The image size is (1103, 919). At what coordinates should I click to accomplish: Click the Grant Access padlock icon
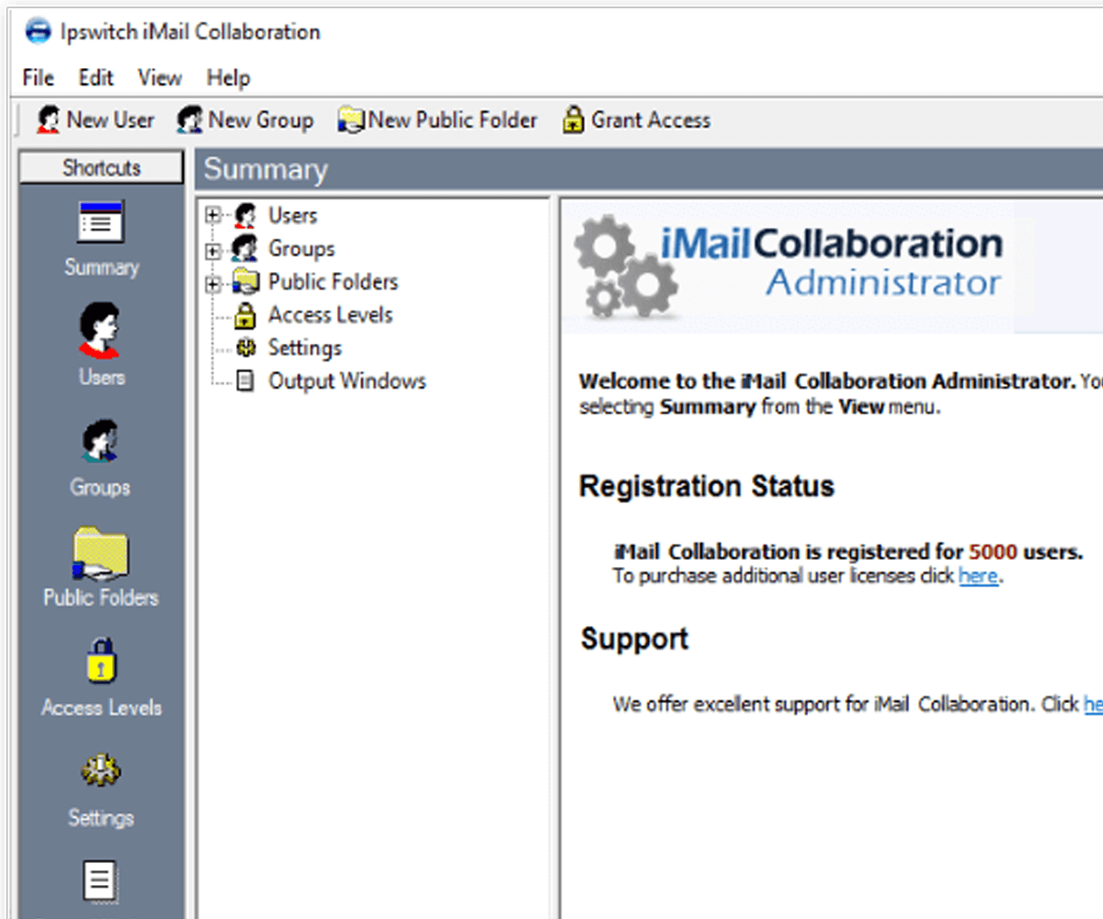[574, 120]
